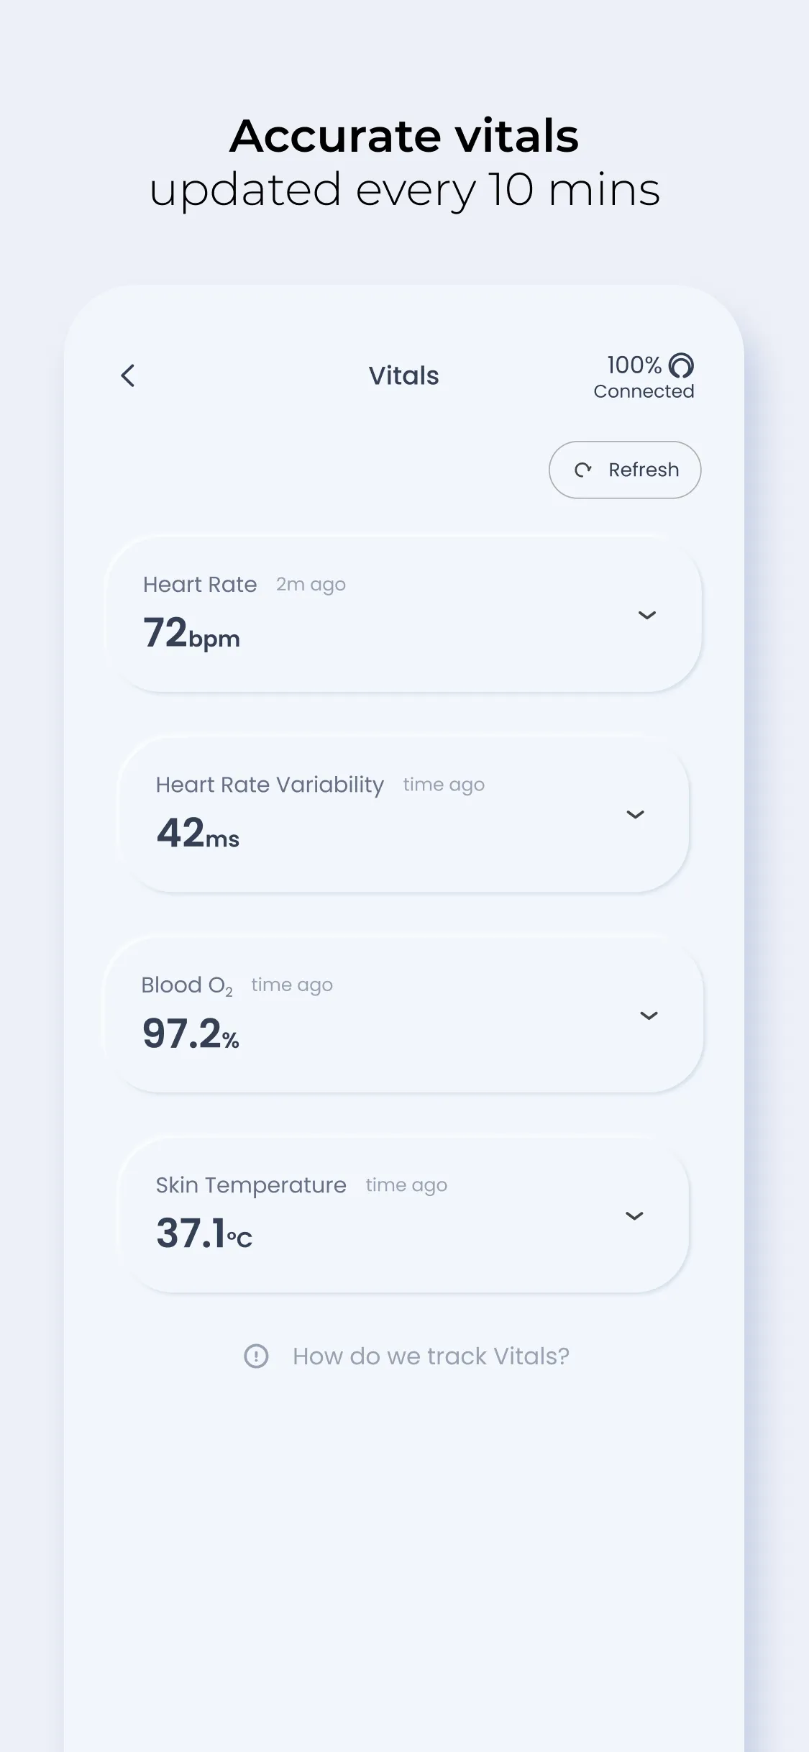Expand the Skin Temperature card
Viewport: 809px width, 1752px height.
tap(634, 1215)
